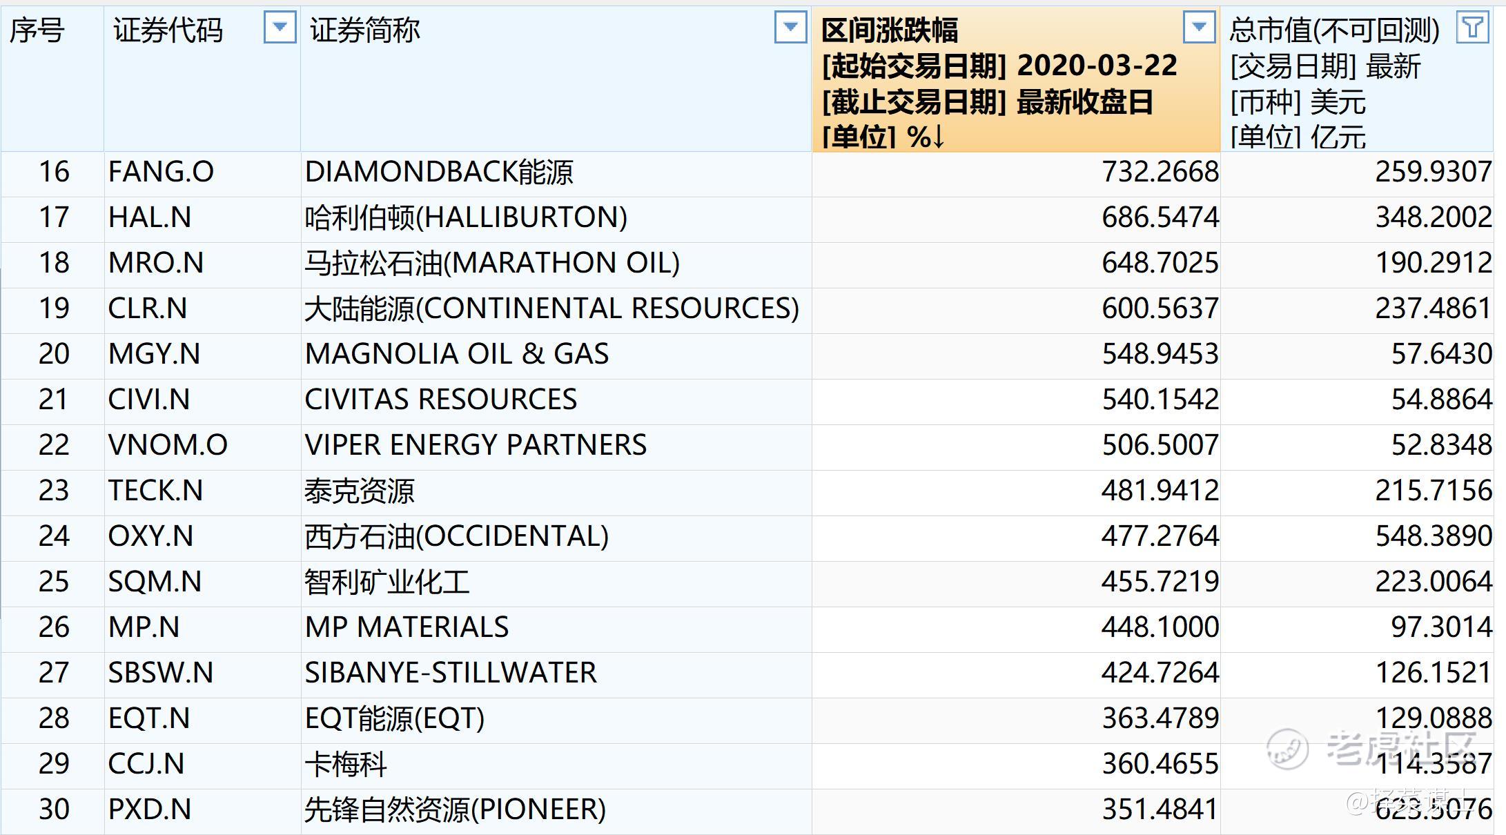The image size is (1506, 835).
Task: Click the MARATHON OIL security name cell
Action: tap(491, 263)
